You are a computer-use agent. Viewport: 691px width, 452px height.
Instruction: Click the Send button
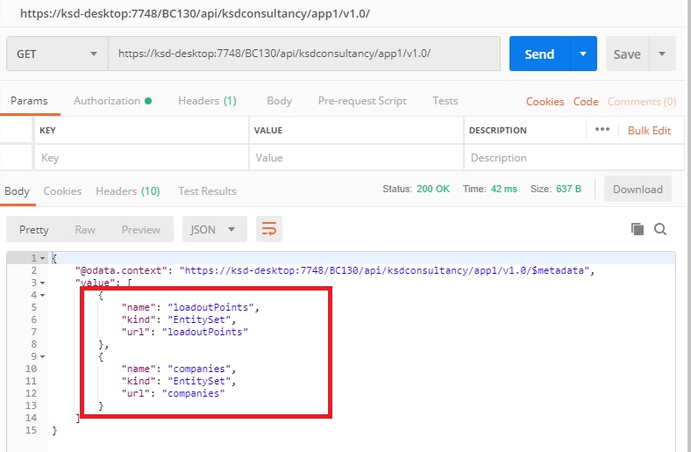click(x=539, y=54)
